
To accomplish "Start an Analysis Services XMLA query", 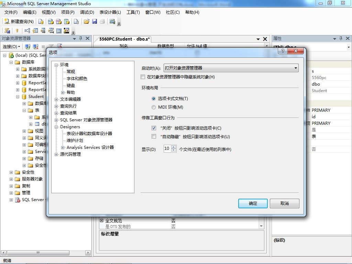I will pos(67,22).
